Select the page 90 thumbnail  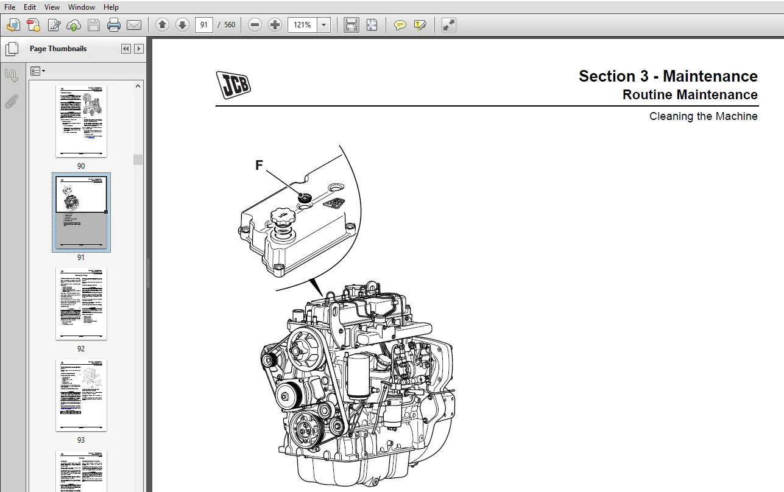pos(81,121)
